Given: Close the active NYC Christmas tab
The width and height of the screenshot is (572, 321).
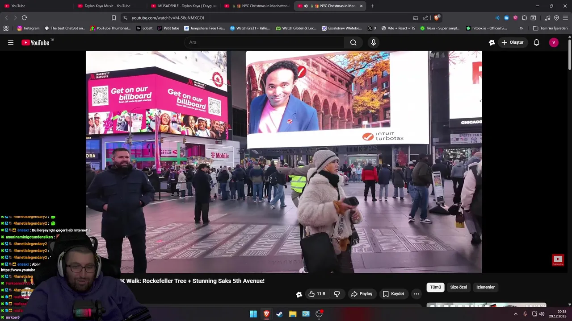Looking at the screenshot, I should coord(361,6).
